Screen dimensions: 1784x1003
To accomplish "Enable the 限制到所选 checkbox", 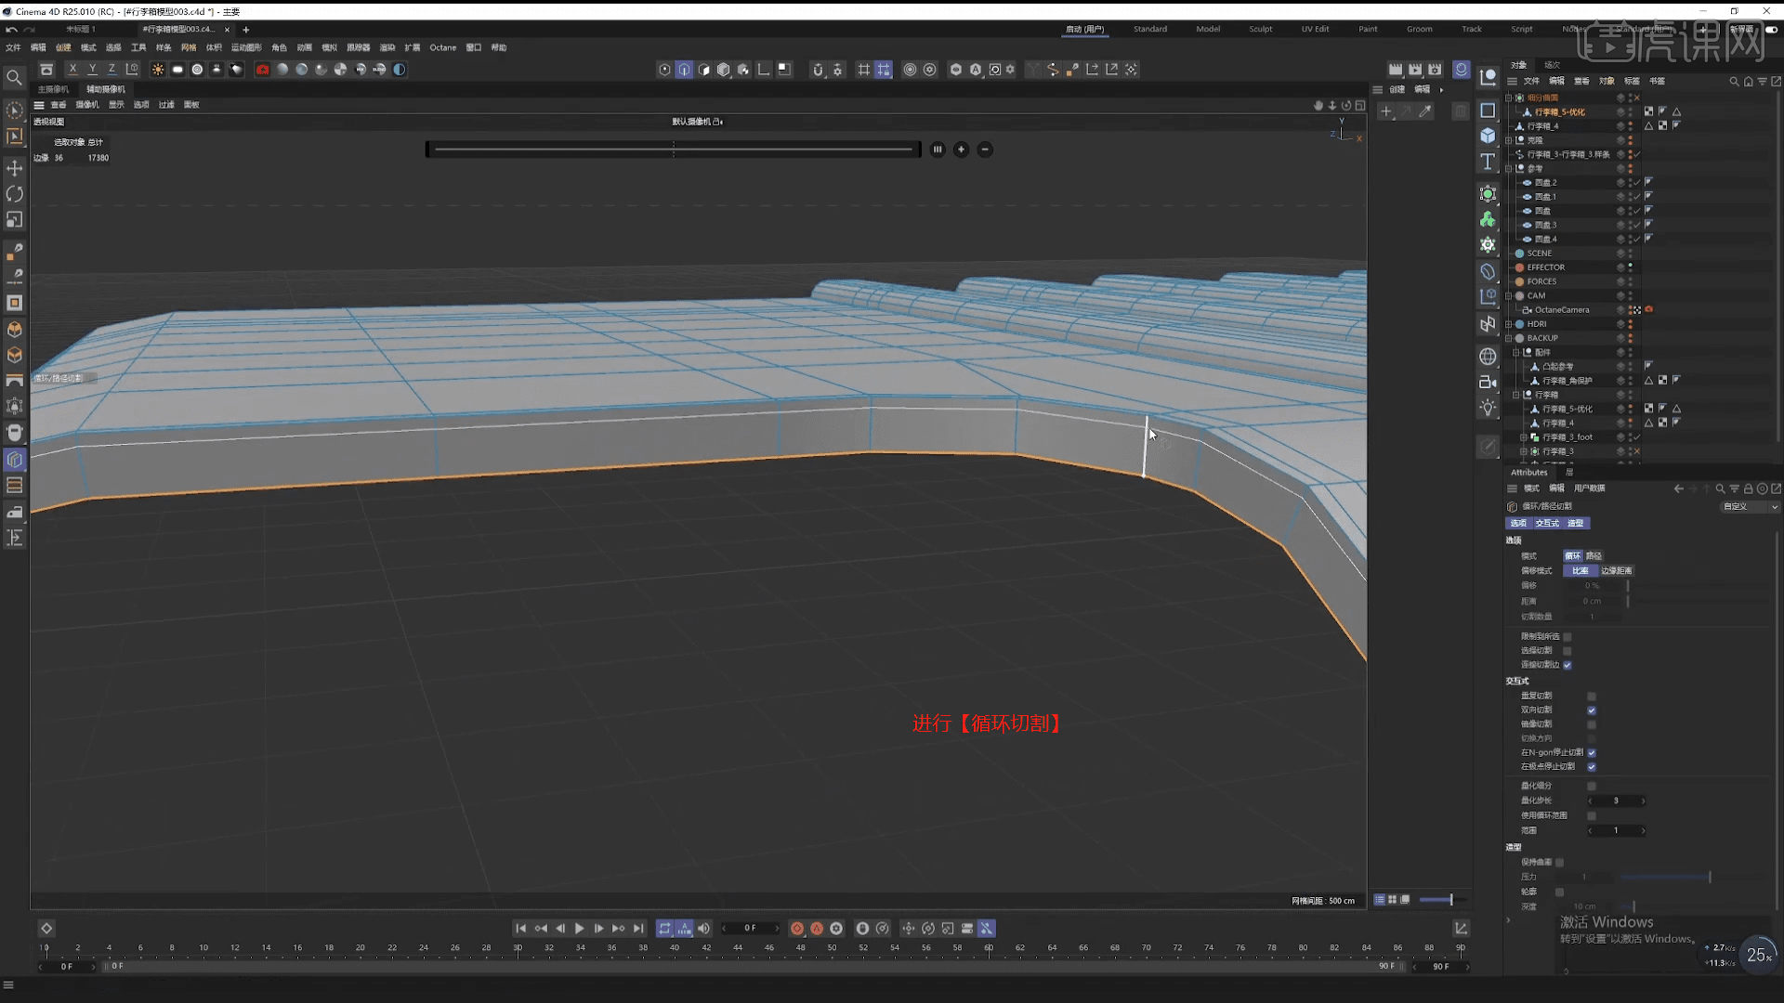I will (1568, 637).
